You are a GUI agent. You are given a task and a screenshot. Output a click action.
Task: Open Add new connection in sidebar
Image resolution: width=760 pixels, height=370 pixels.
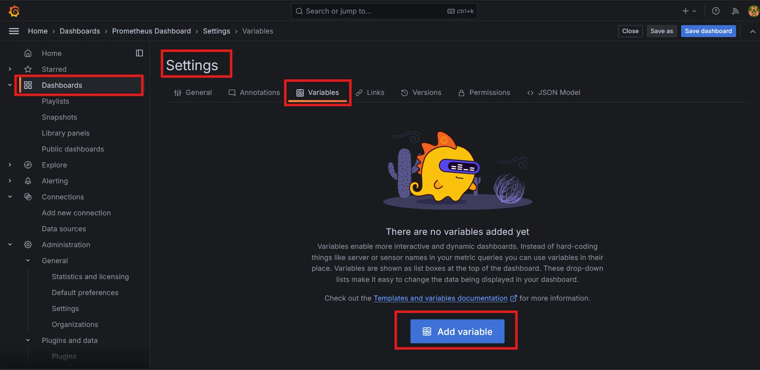76,213
